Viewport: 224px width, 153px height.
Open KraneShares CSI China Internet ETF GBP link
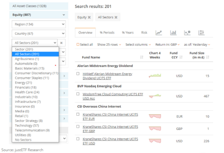tap(110, 129)
